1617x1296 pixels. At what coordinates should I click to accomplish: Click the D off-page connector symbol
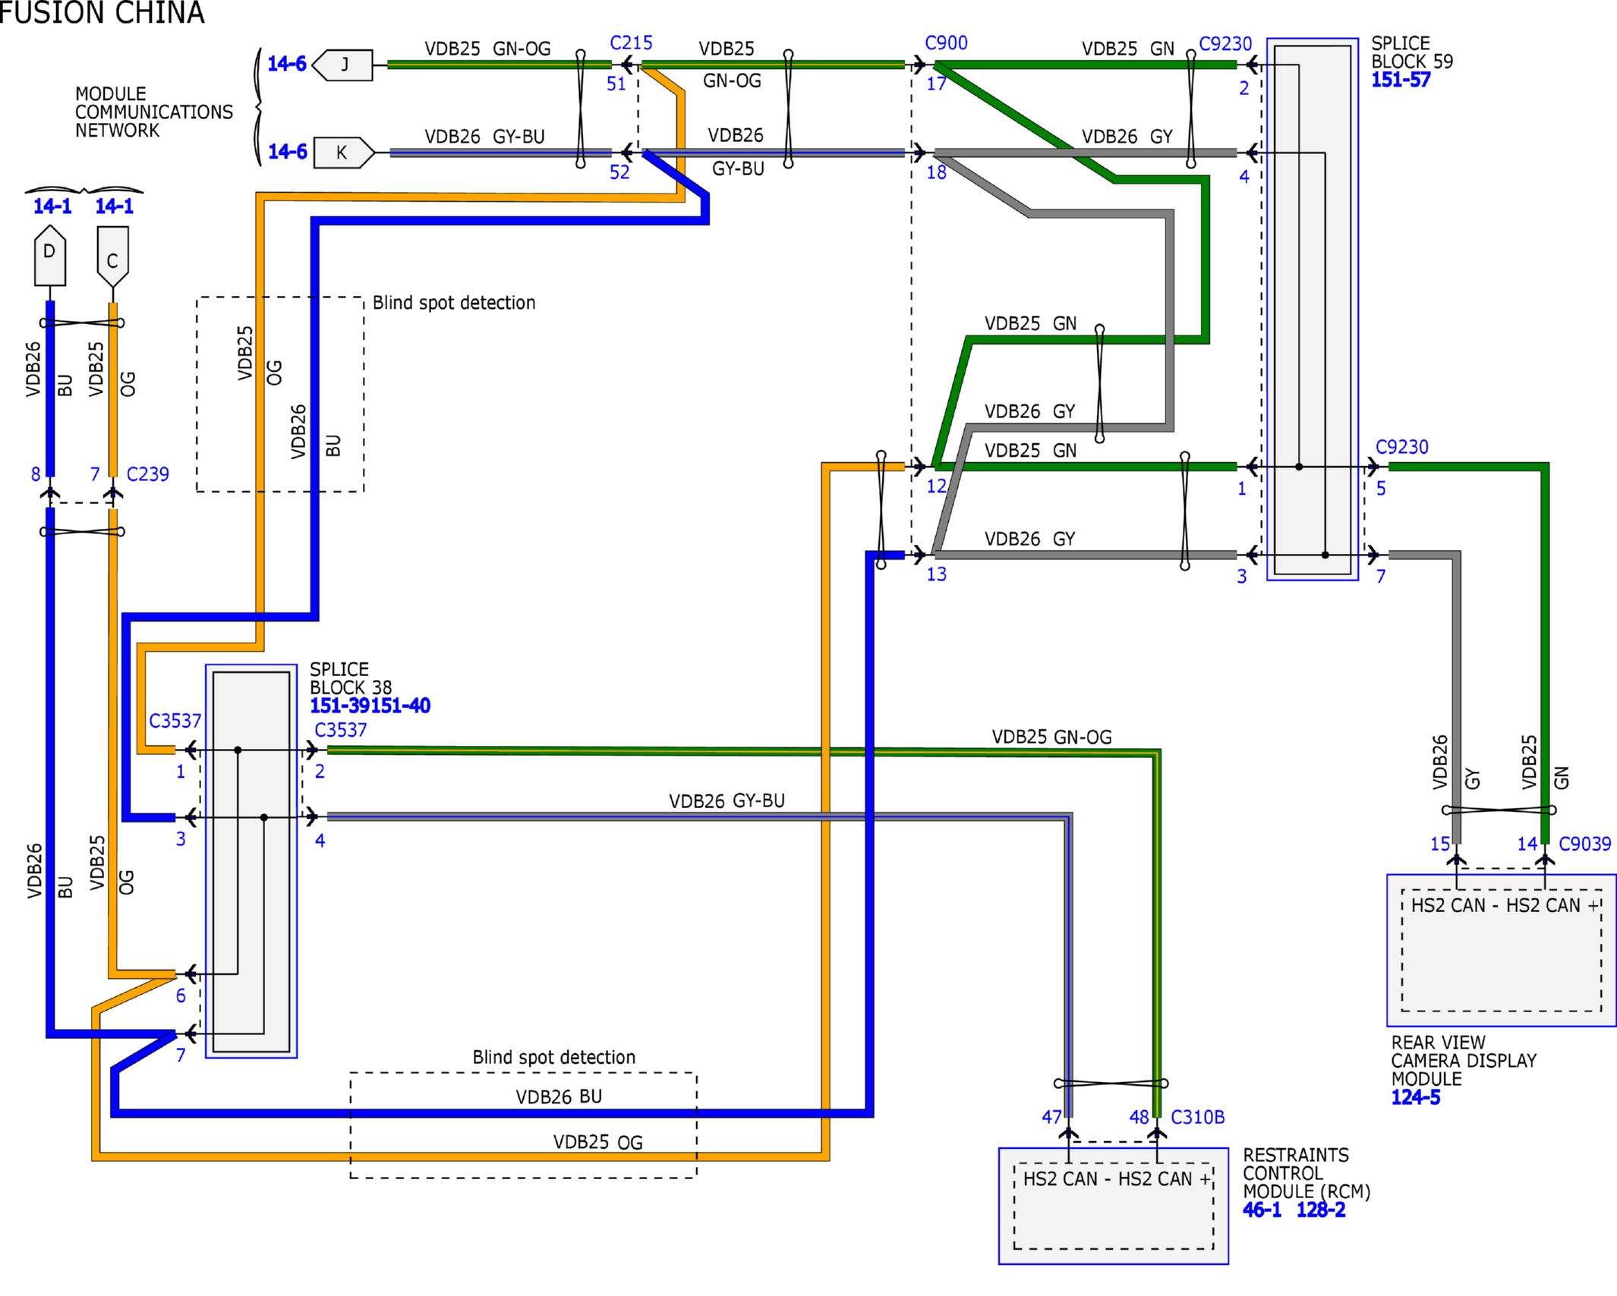tap(50, 255)
